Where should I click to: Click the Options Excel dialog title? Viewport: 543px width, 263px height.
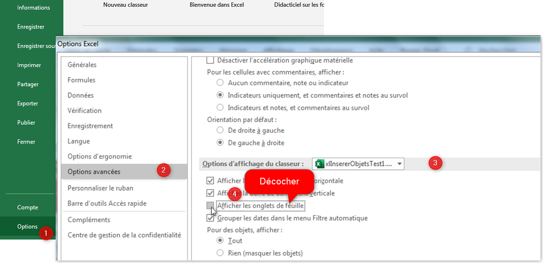tap(78, 44)
